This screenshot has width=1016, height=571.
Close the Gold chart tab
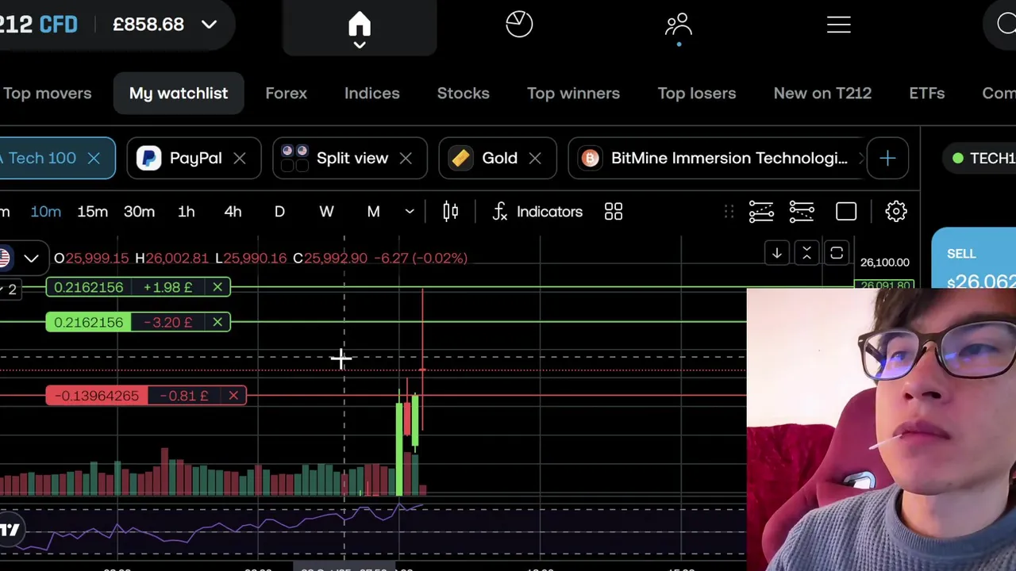coord(535,158)
